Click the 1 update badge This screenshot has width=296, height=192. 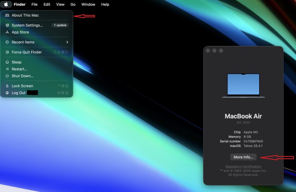tap(60, 25)
